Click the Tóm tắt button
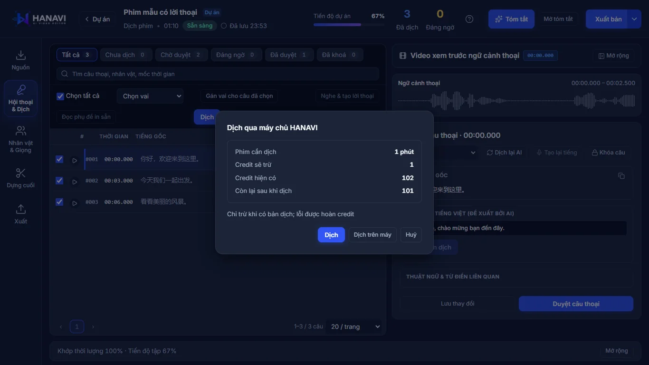 511,19
